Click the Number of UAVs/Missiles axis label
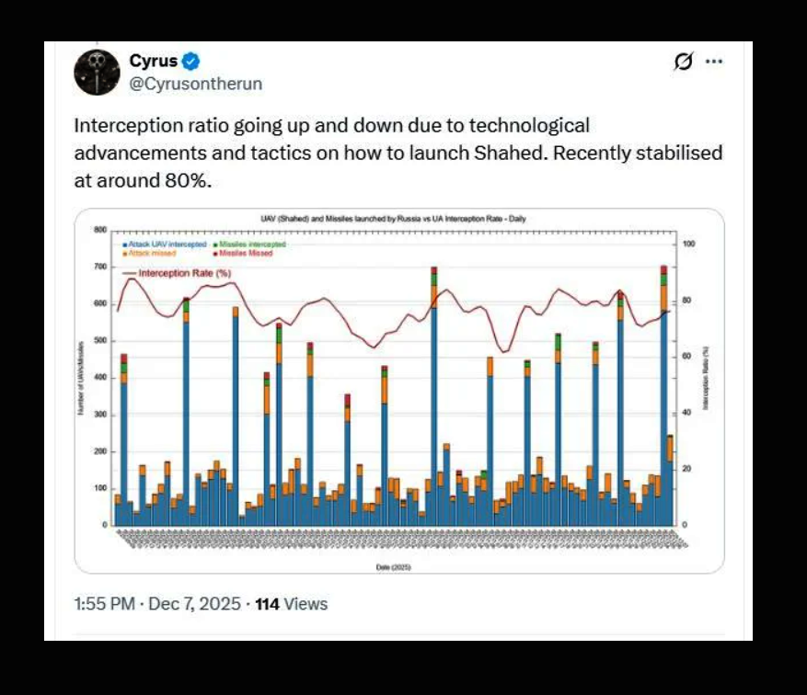Viewport: 807px width, 695px height. tap(84, 379)
